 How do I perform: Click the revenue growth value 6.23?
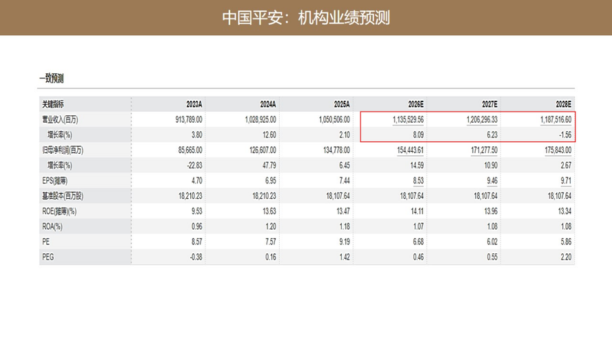492,135
